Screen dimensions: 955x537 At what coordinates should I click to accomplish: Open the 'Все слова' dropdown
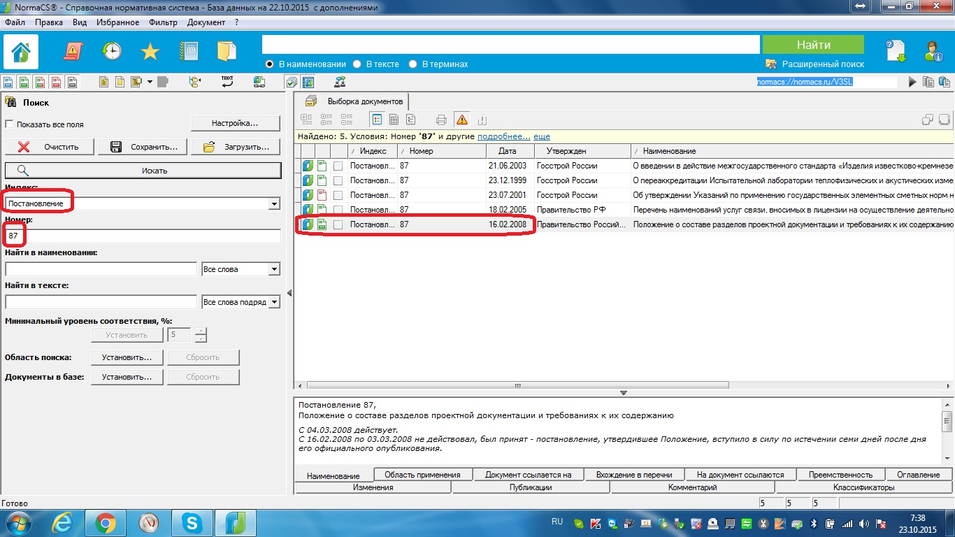click(x=274, y=269)
